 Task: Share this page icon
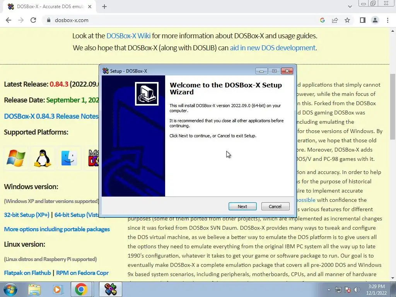pos(335,20)
